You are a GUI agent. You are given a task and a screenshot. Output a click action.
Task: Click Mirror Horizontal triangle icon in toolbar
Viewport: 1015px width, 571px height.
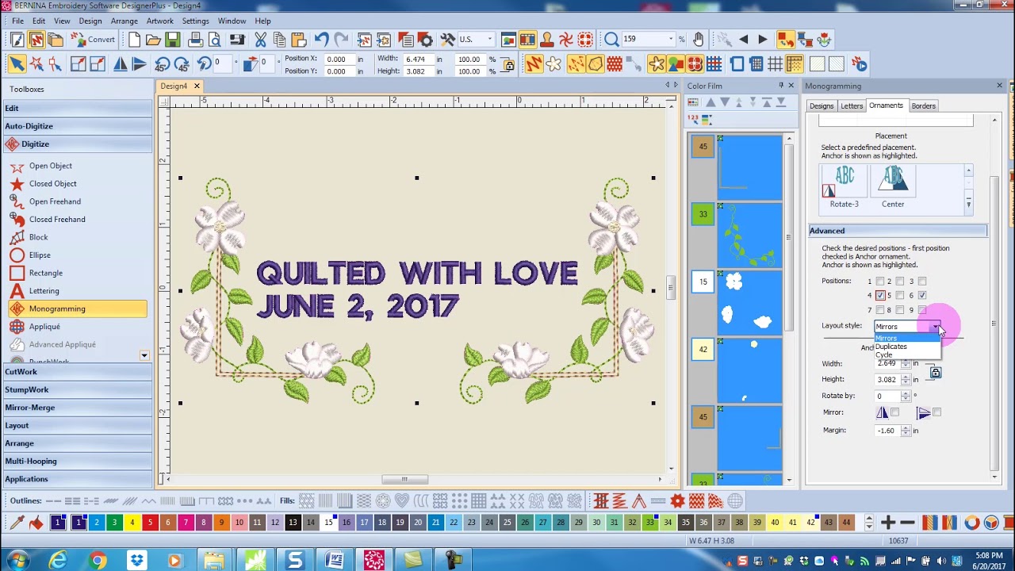121,64
